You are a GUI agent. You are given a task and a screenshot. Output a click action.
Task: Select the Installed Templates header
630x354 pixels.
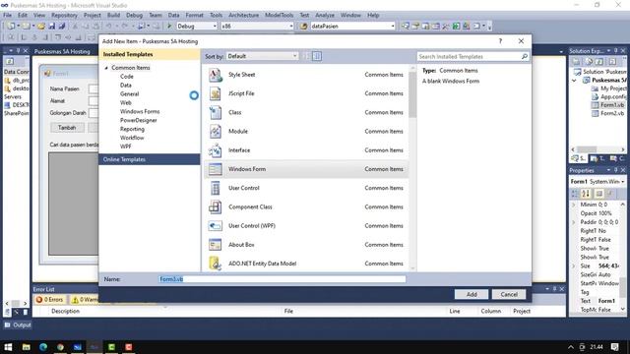tap(150, 54)
